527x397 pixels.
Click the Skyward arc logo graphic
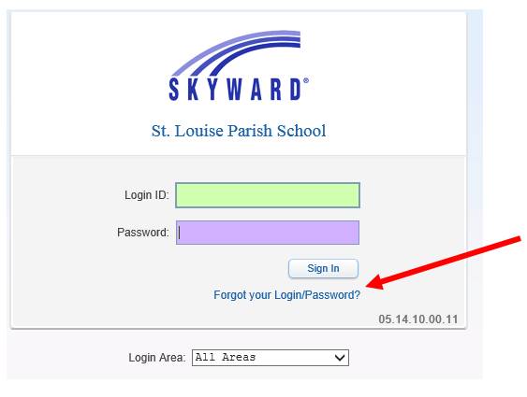[236, 52]
